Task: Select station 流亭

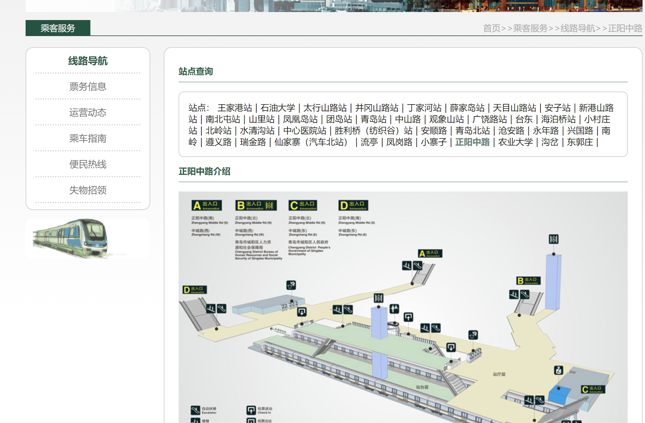Action: [369, 142]
